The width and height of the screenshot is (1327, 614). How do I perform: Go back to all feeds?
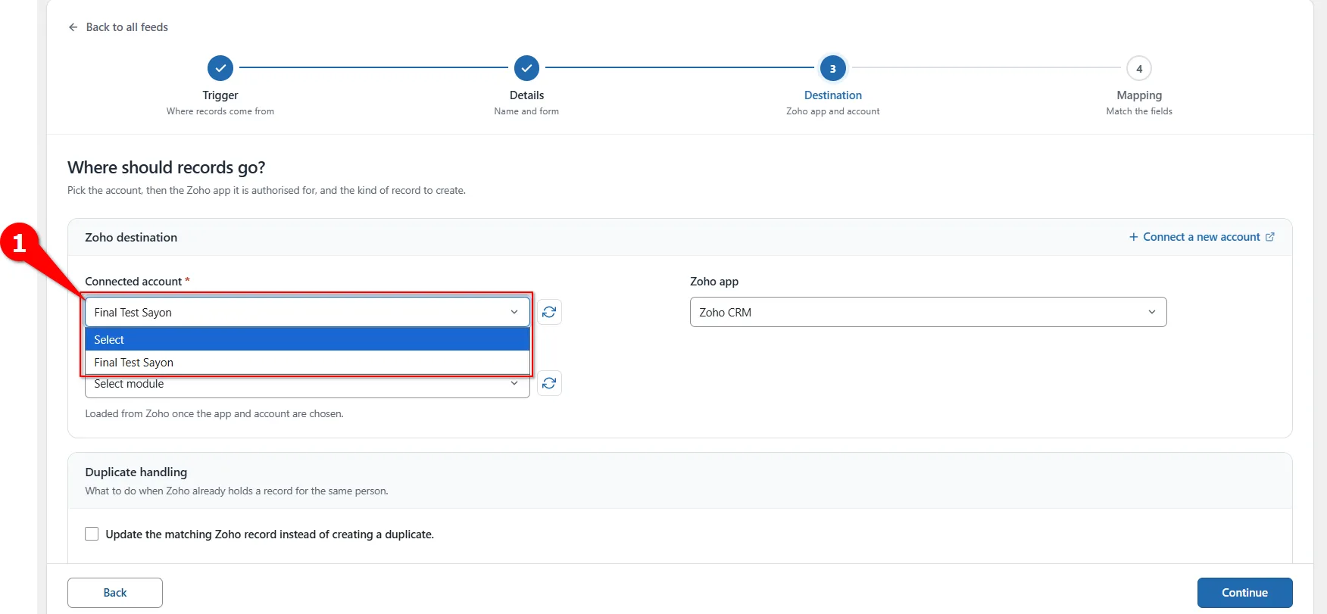(118, 27)
